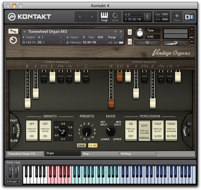Load previous preset for Tonewheel Organ M3

pyautogui.click(x=115, y=31)
